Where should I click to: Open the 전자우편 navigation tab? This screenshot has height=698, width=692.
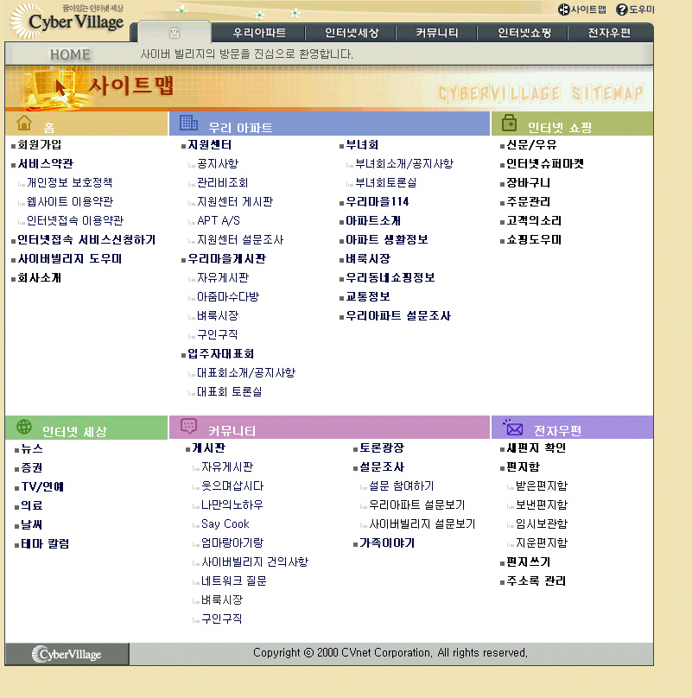[609, 33]
